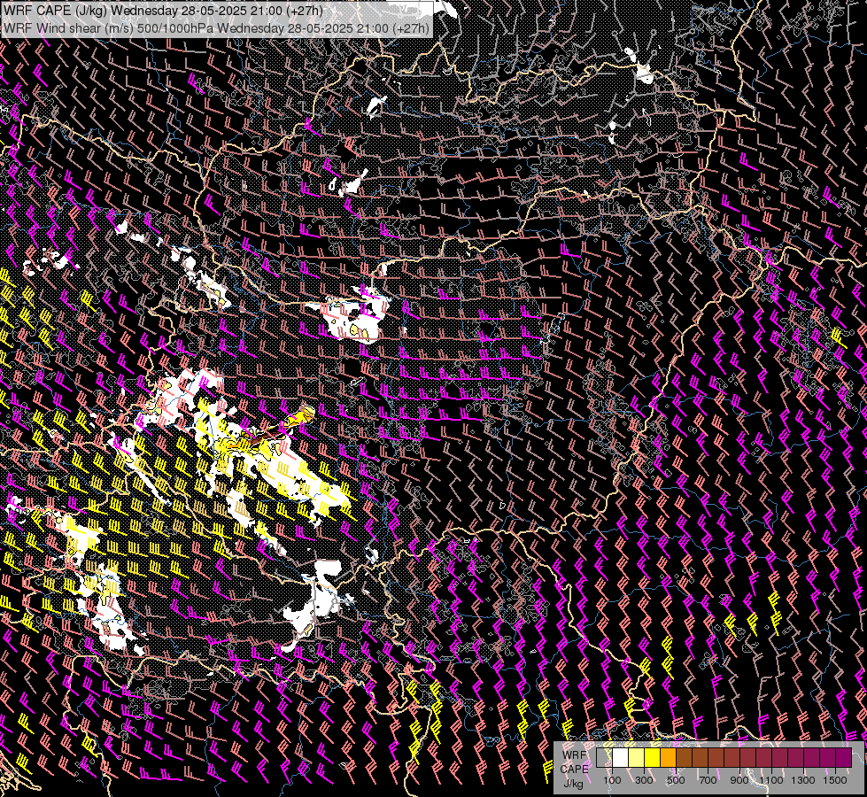Click the 1500 legend label

pos(835,780)
